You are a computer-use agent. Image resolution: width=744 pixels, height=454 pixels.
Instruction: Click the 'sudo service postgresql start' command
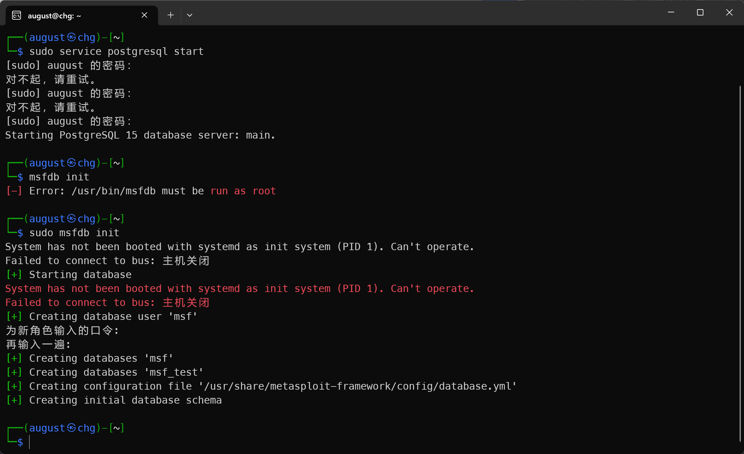[116, 51]
